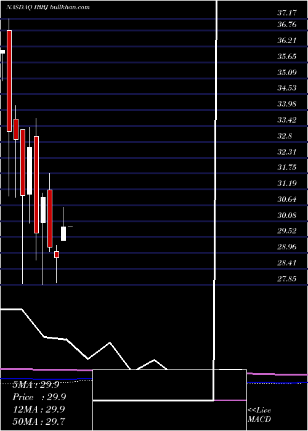Click the 28.41 price axis label
Viewport: 308px width, 431px height.
pos(287,262)
